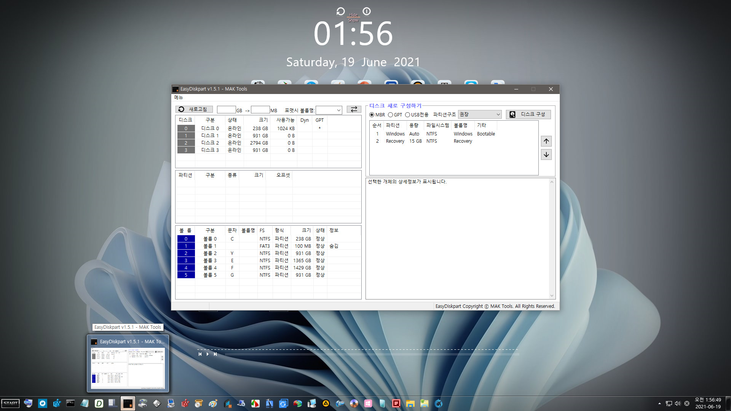
Task: Select 디스크 3 row in disk list
Action: click(268, 150)
